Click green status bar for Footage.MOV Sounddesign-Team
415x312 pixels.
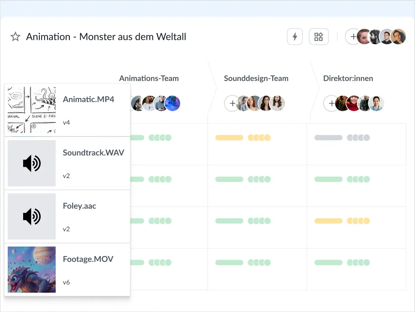[x=229, y=263]
